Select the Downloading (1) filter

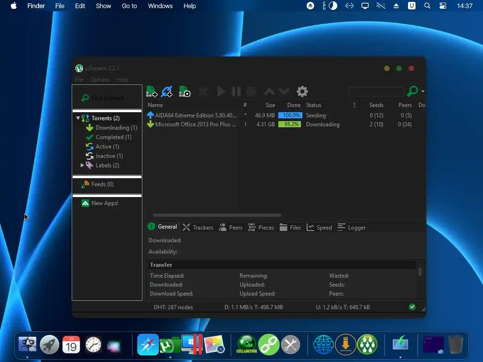pyautogui.click(x=116, y=128)
